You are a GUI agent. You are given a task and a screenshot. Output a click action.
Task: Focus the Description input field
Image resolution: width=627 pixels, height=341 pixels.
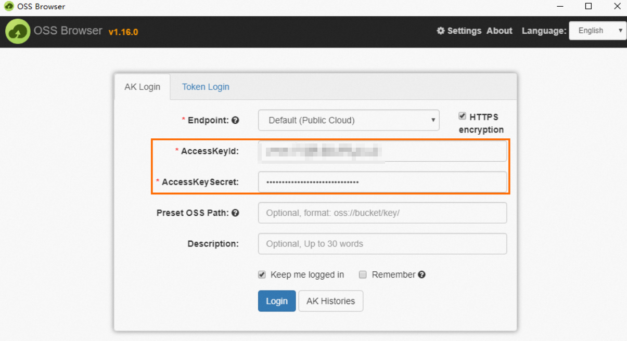click(x=382, y=244)
